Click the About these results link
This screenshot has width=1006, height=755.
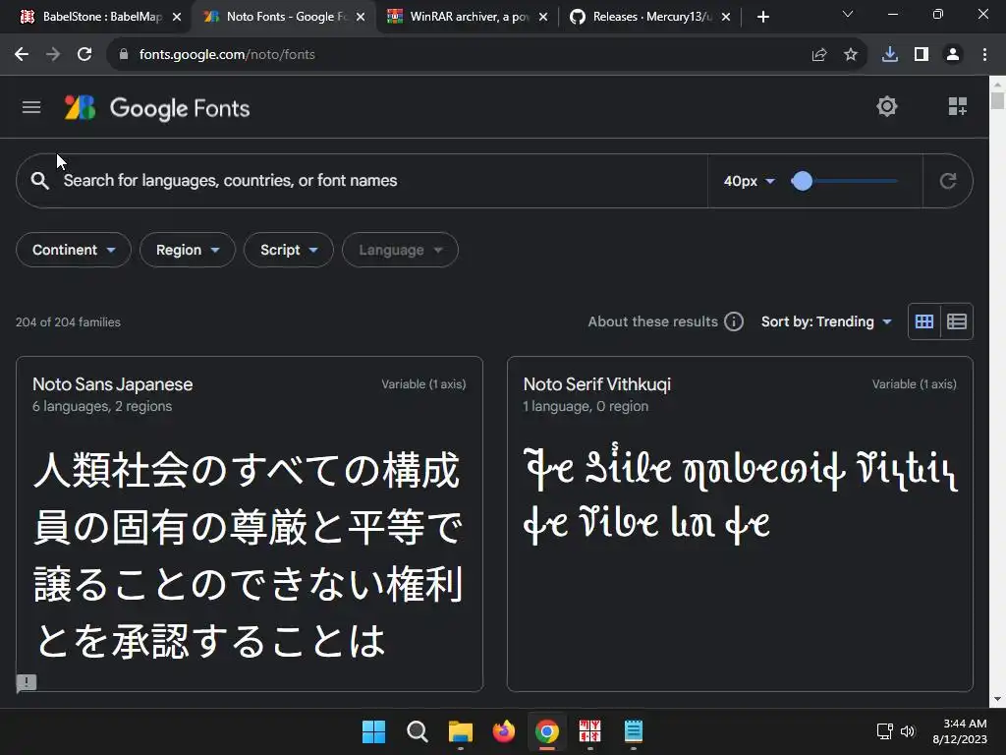[x=652, y=321]
